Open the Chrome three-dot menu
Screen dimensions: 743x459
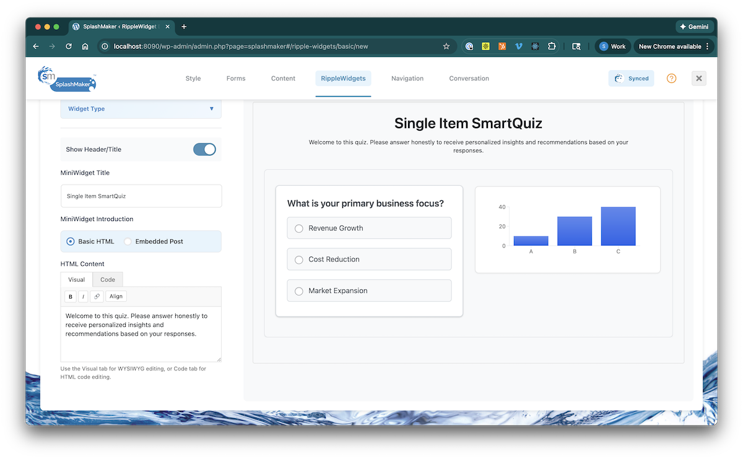click(x=707, y=46)
